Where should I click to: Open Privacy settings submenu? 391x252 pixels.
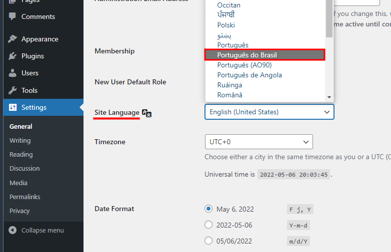19,211
